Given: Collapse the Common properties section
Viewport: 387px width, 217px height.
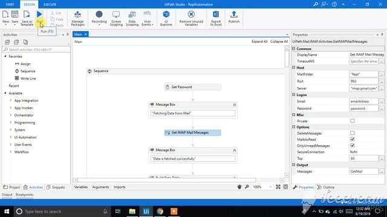Looking at the screenshot, I should (294, 49).
